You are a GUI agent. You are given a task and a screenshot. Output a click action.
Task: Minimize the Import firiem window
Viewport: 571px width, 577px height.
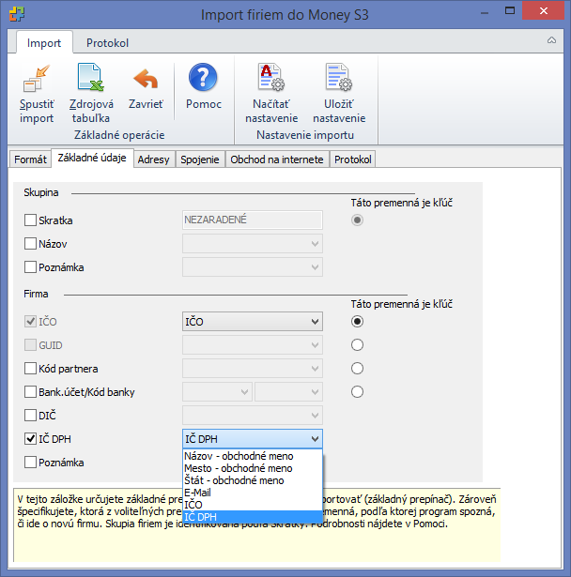tap(485, 12)
